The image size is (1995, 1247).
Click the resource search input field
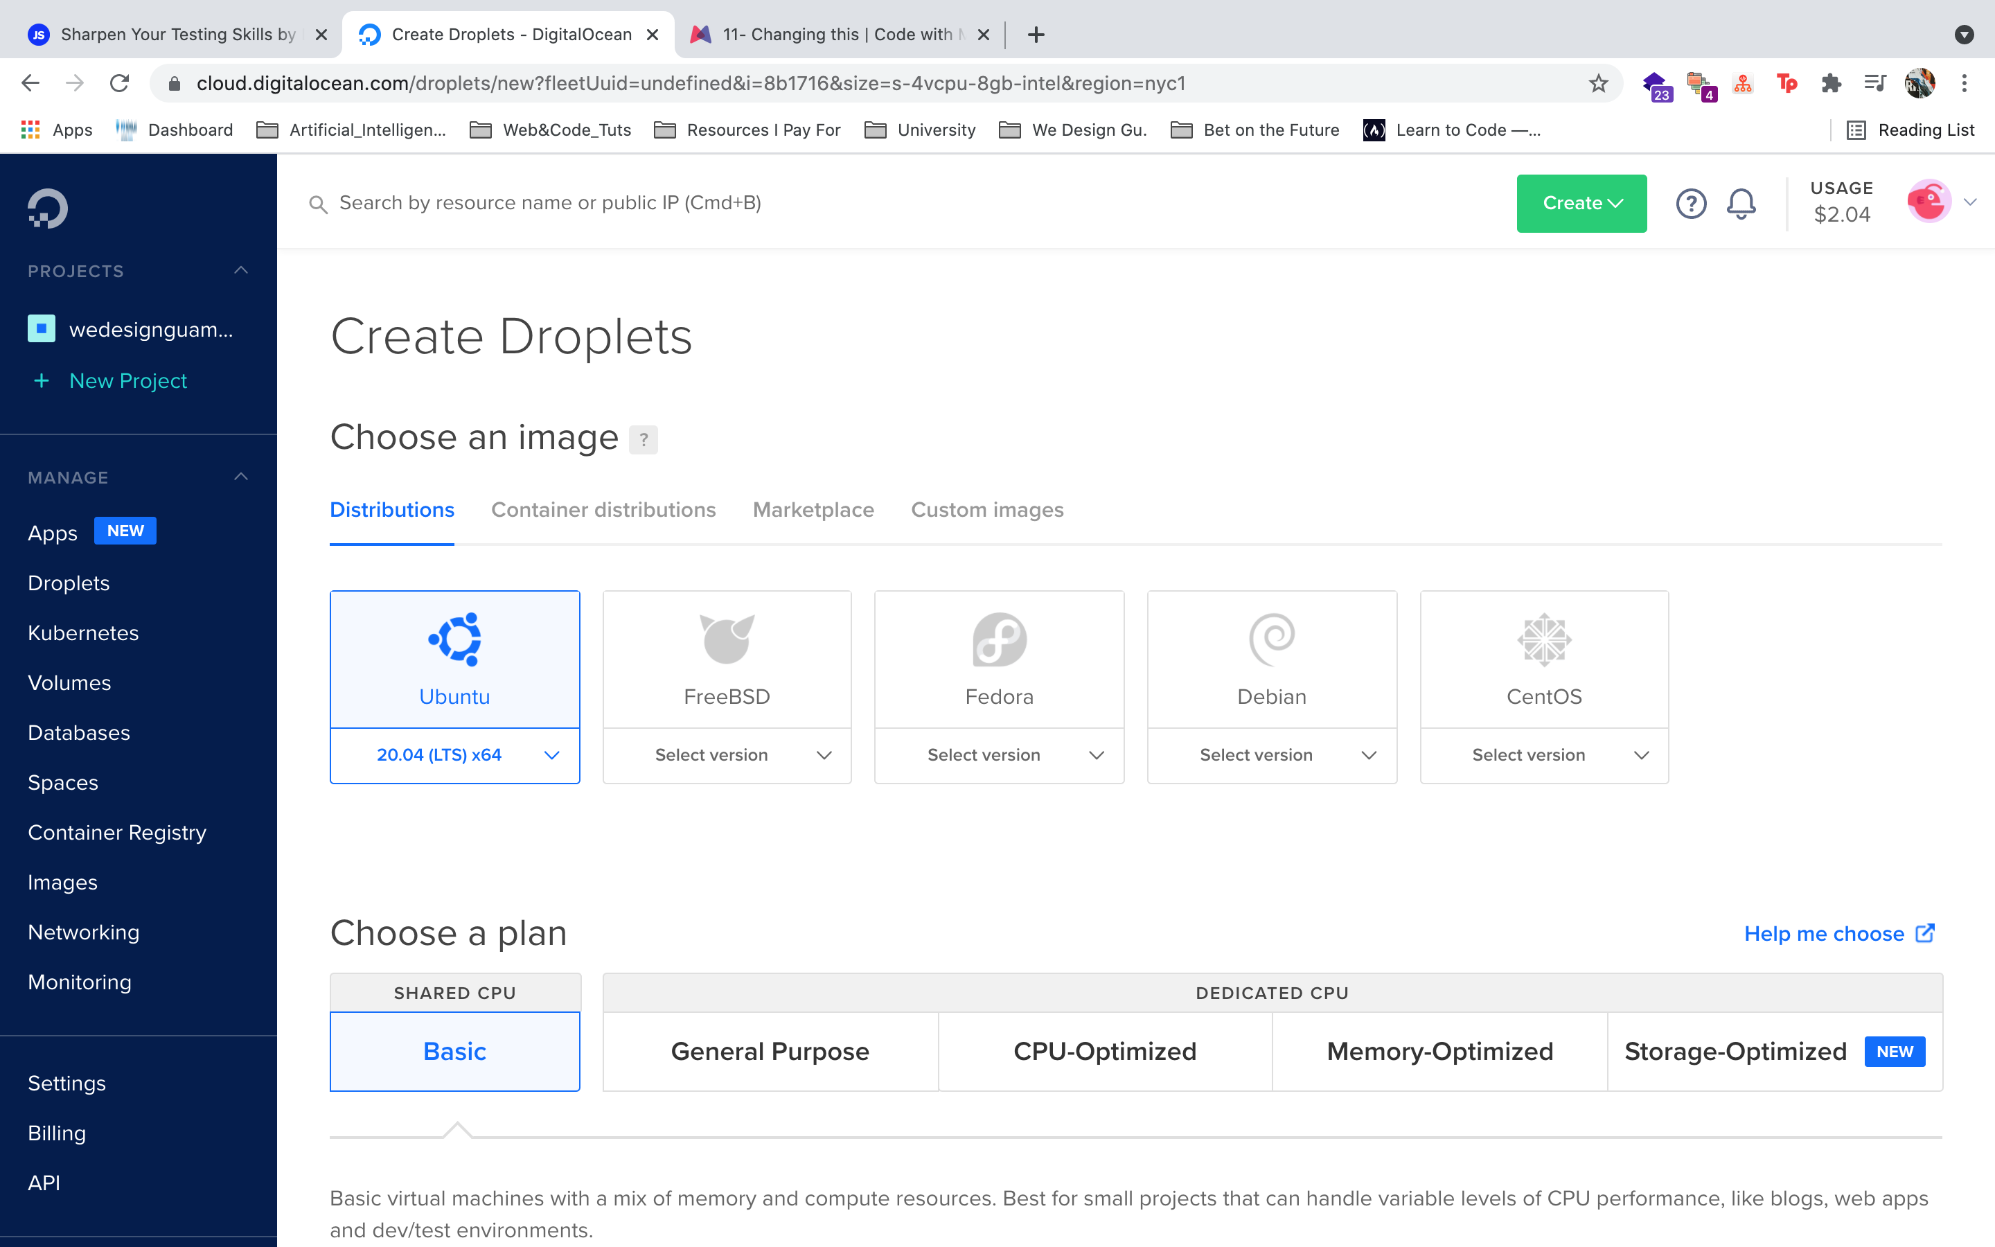click(x=898, y=203)
